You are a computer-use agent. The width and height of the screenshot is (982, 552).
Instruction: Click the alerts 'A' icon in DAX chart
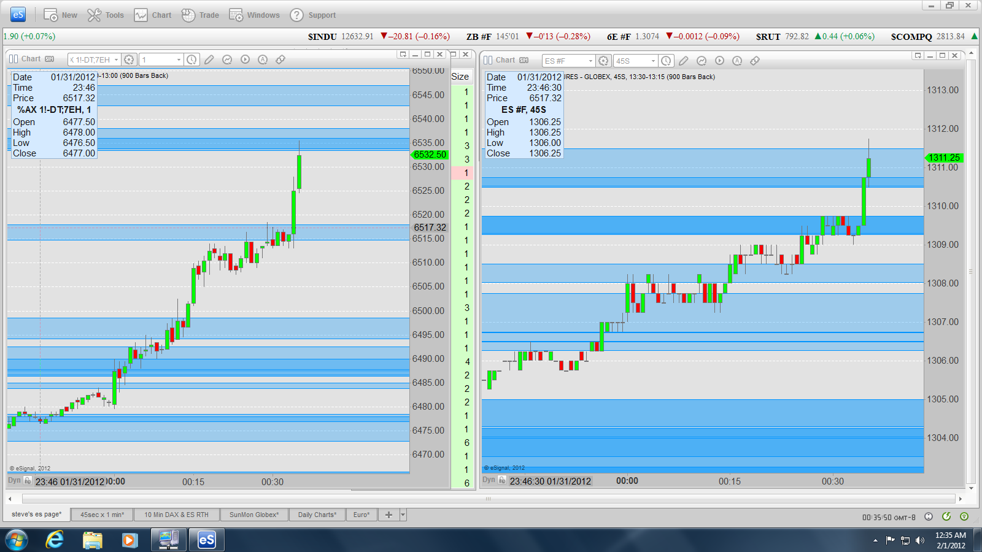point(263,59)
